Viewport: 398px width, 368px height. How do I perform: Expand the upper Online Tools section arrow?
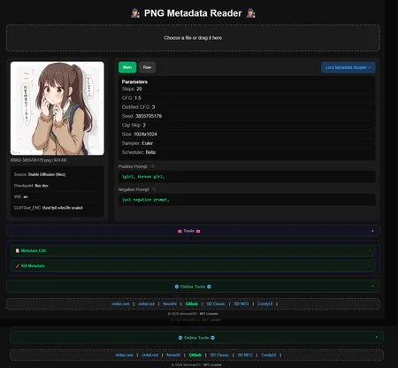372,286
